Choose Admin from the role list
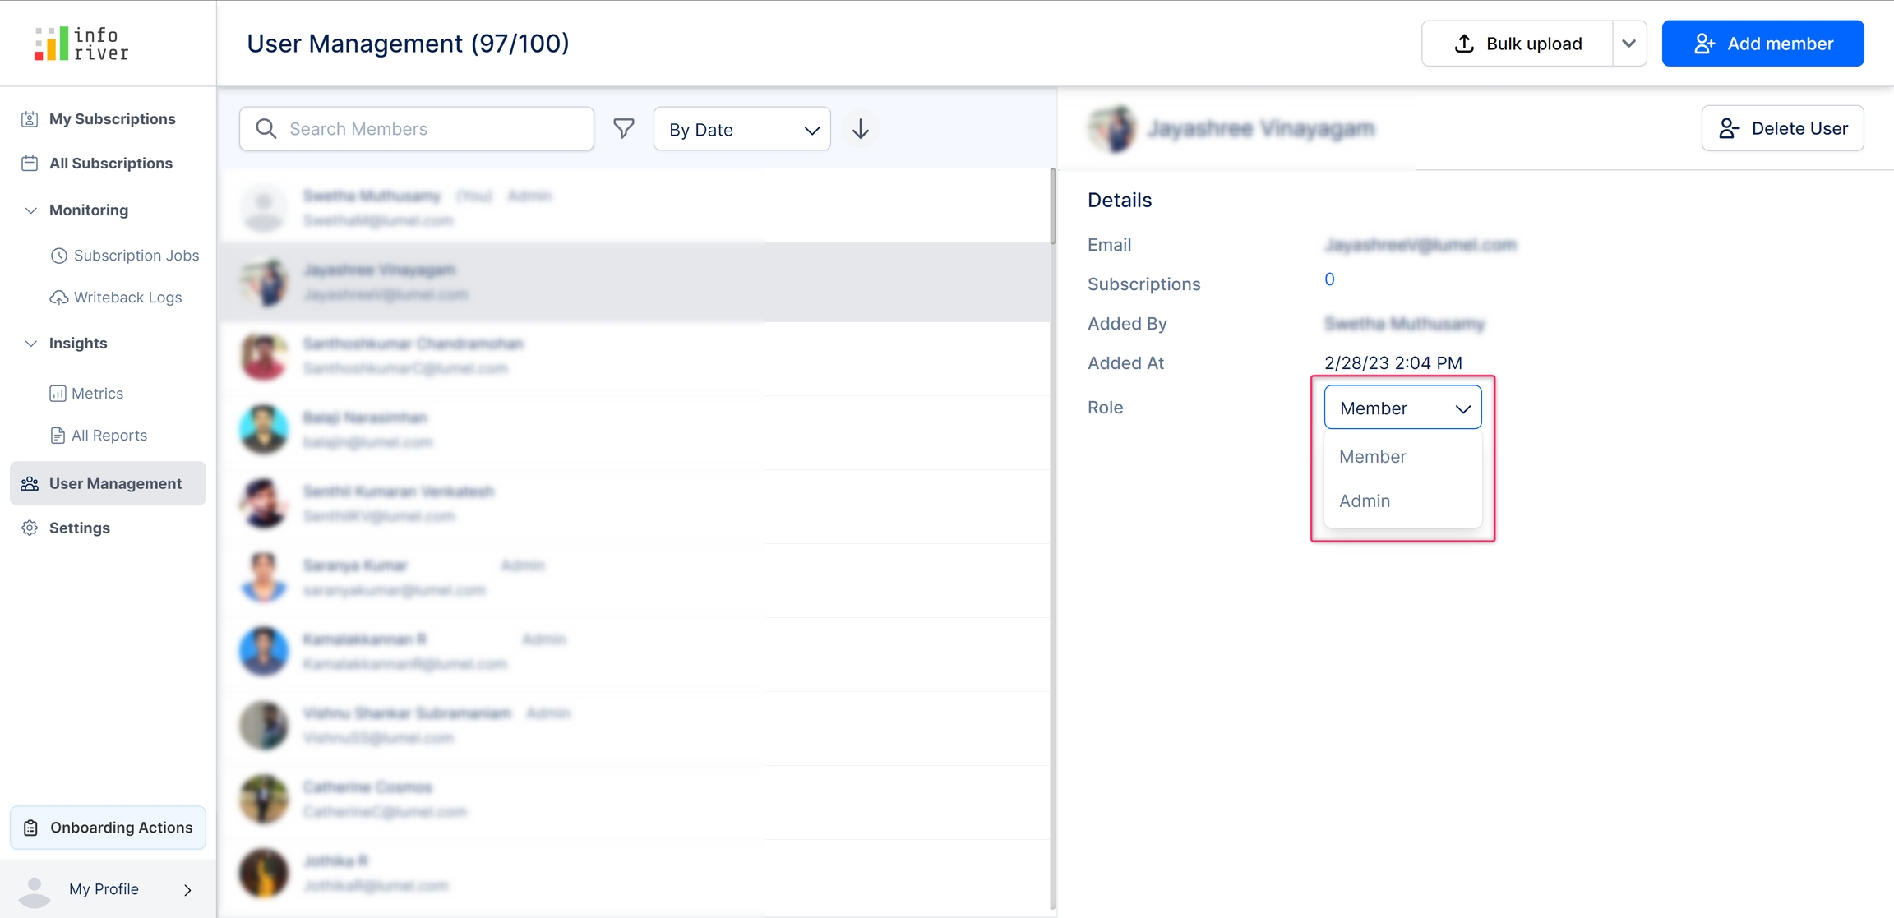Image resolution: width=1894 pixels, height=918 pixels. pos(1365,501)
